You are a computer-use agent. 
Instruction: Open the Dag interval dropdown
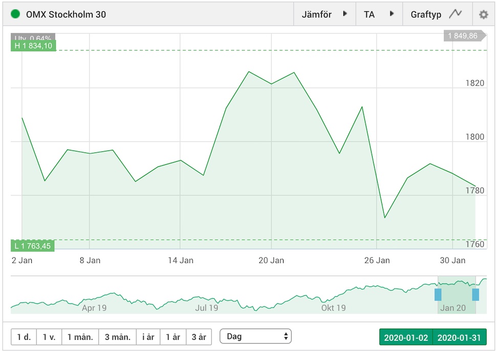pyautogui.click(x=255, y=336)
